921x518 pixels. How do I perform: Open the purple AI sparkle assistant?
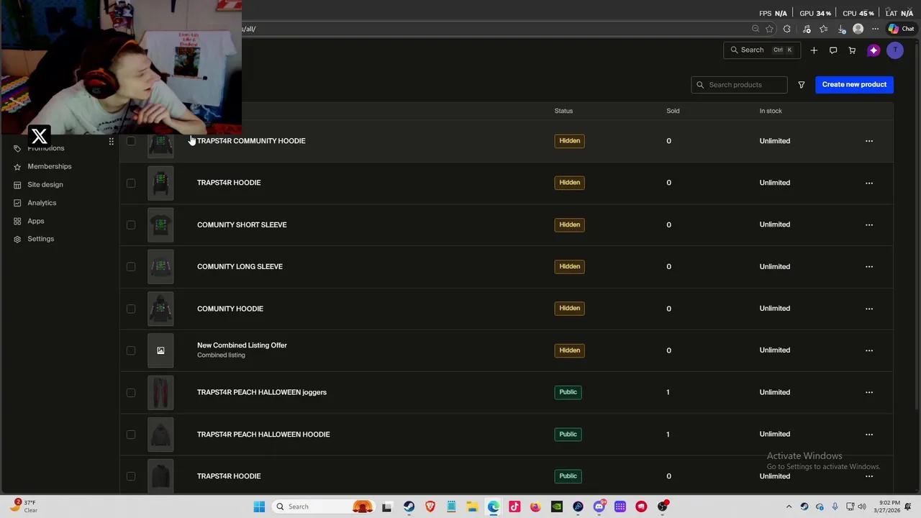click(x=874, y=50)
